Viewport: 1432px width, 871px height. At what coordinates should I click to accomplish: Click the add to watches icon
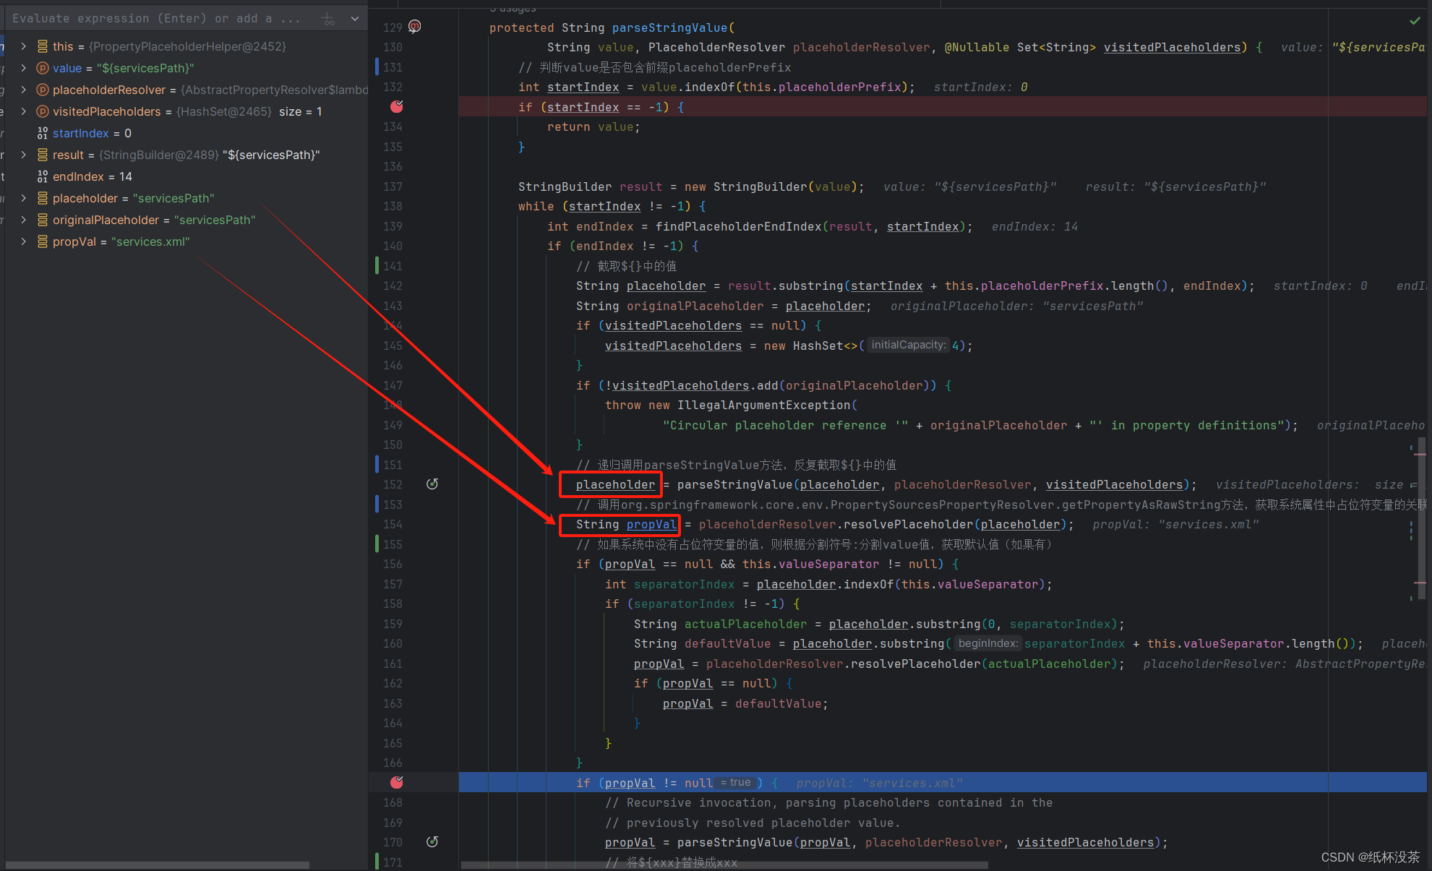tap(328, 19)
